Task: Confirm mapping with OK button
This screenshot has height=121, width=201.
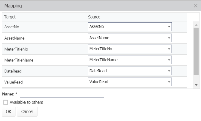Action: click(9, 112)
